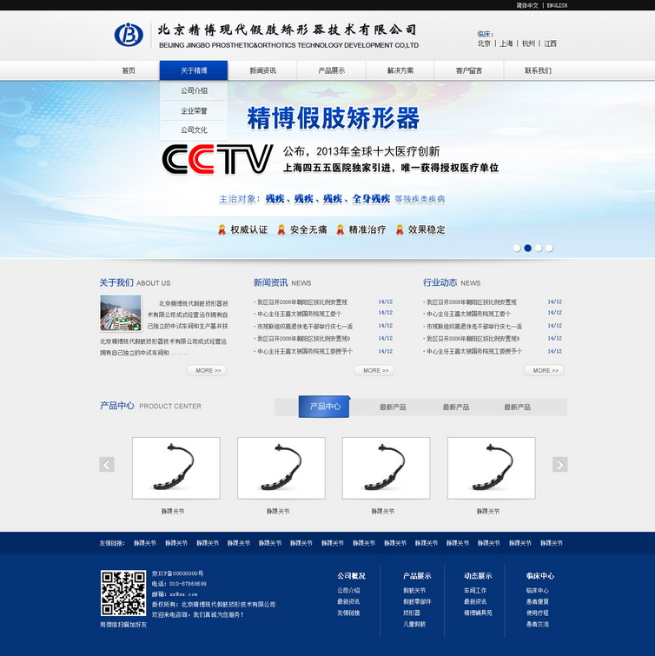Image resolution: width=655 pixels, height=656 pixels.
Task: Click the CCTV logo in banner
Action: point(217,159)
